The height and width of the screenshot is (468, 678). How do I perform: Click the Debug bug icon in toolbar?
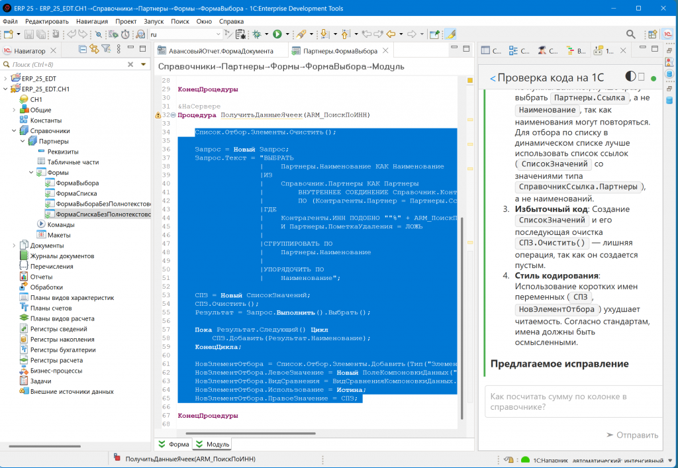point(257,34)
